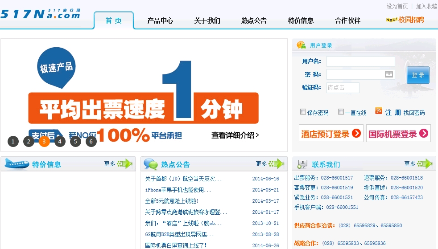The height and width of the screenshot is (249, 438).
Task: Click green arrow 更多 in 热点公告 panel
Action: (x=276, y=163)
